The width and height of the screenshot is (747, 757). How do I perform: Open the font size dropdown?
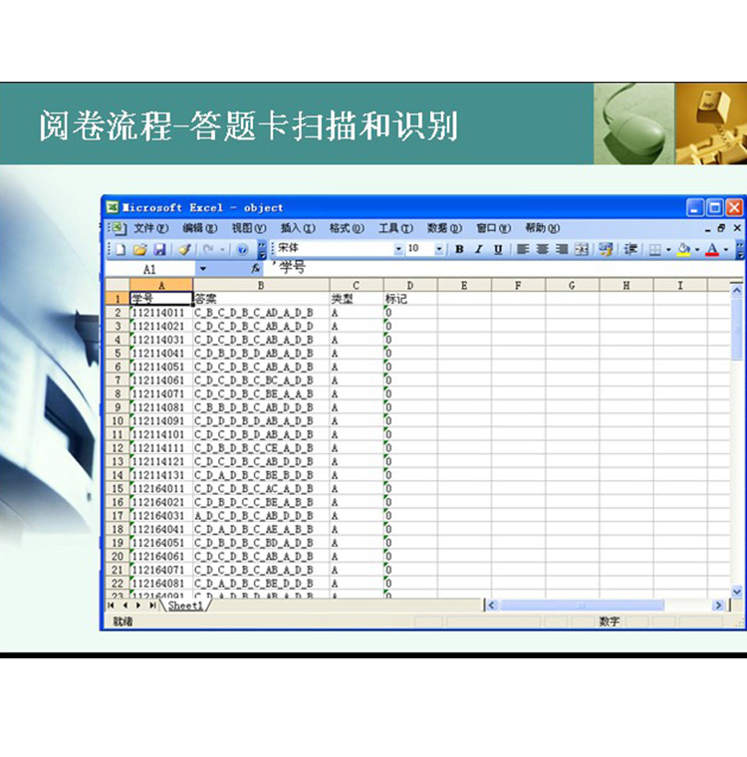[439, 249]
